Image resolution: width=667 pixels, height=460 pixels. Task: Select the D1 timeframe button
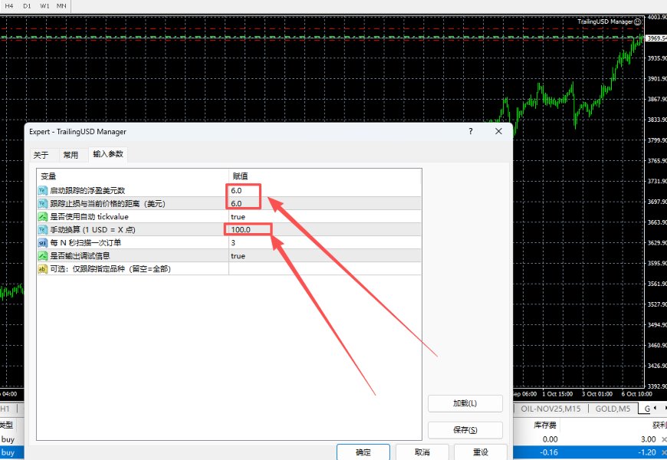click(x=27, y=6)
